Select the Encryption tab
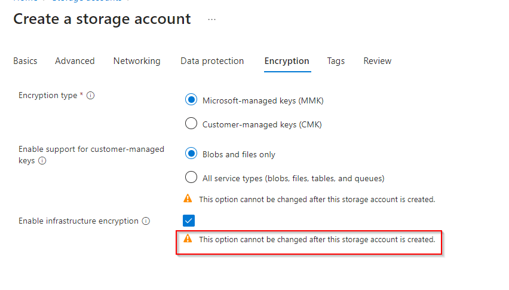Screen dimensions: 509x290 (287, 61)
